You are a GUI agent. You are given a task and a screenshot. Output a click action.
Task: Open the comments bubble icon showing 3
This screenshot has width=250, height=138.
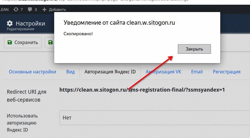click(30, 9)
